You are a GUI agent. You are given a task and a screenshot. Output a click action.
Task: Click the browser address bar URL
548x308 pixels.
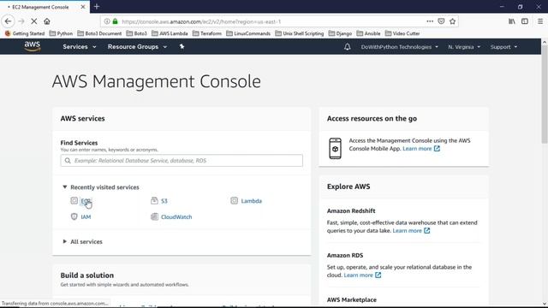coord(201,21)
